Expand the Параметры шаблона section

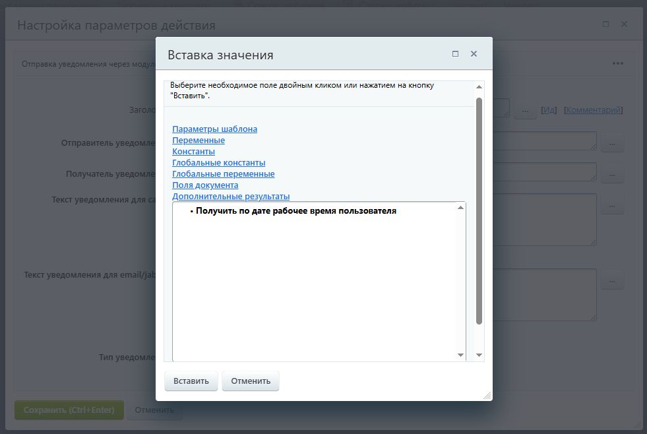point(214,129)
